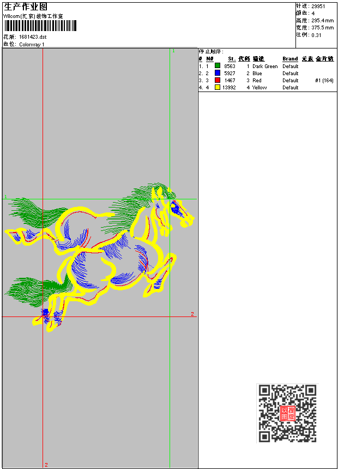Click the barcode under the Wilcom title
Viewport: 338px width, 469px height.
pos(40,26)
